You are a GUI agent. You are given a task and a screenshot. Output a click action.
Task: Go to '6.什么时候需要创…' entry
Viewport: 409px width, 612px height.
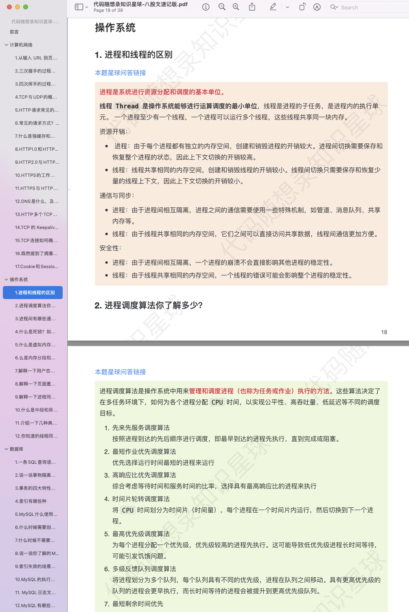click(x=35, y=527)
